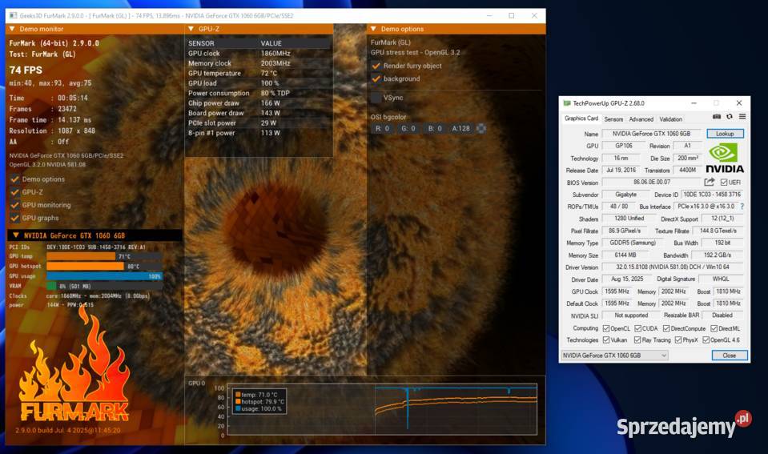Click OSI bgcolor picker icon
Viewport: 768px width, 454px height.
(x=481, y=128)
